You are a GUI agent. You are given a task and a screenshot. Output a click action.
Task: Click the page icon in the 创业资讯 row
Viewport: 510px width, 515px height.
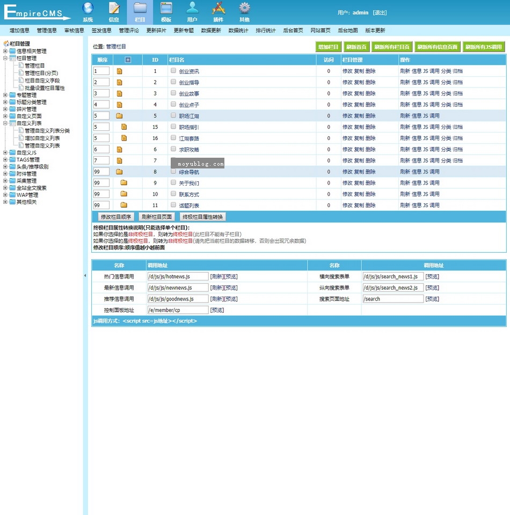coord(119,71)
